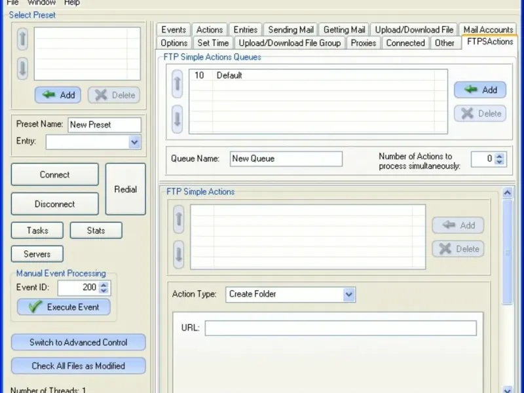Increase number of simultaneous actions spinner

(x=499, y=156)
